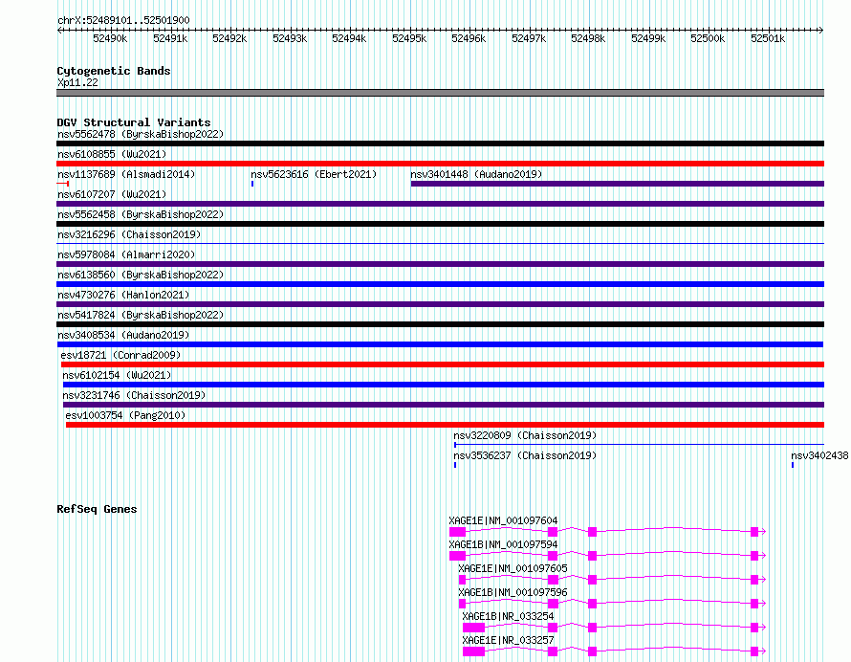Image resolution: width=851 pixels, height=662 pixels.
Task: Click the purple bar under nsv3231746
Action: click(444, 405)
